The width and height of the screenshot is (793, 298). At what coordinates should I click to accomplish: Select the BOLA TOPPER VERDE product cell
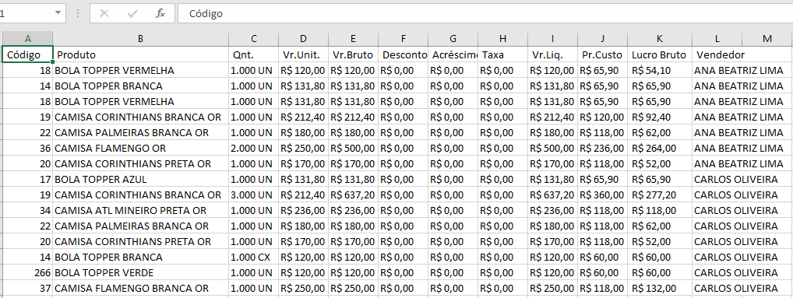tap(140, 273)
